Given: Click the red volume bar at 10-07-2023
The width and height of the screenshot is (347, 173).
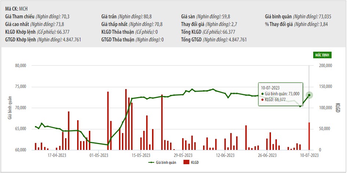Looking at the screenshot, I should point(309,136).
